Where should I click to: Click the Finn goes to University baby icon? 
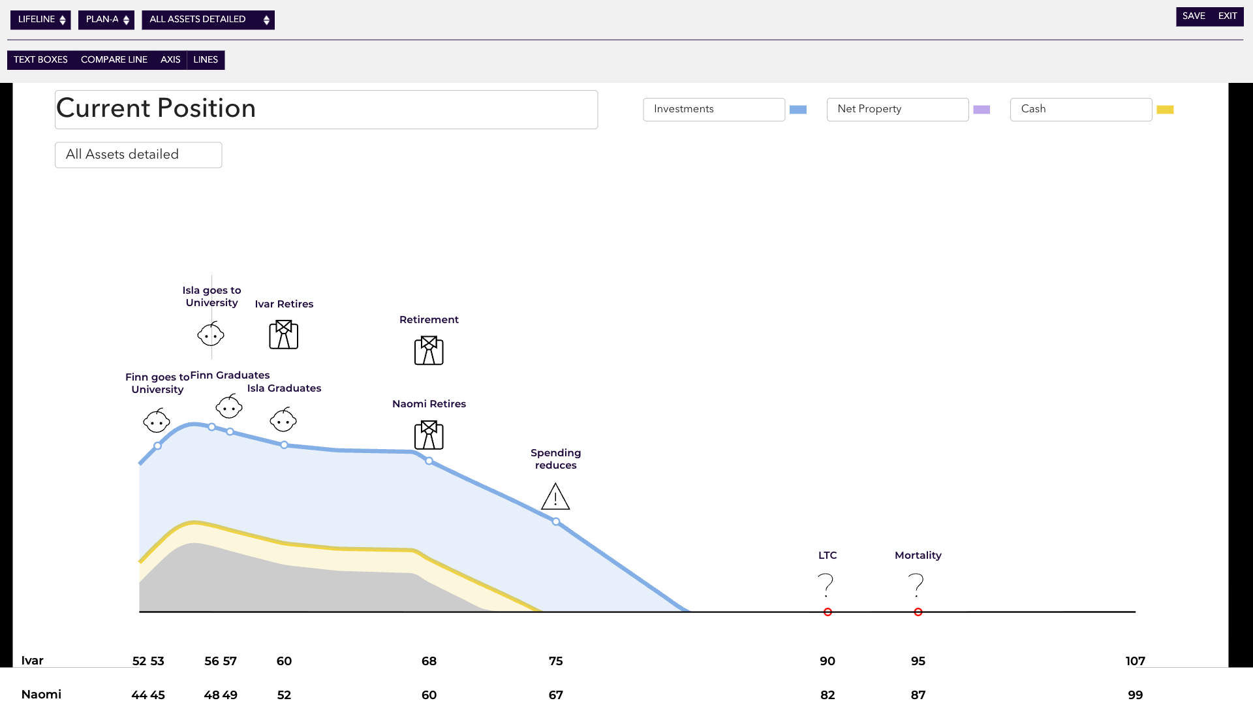(157, 421)
